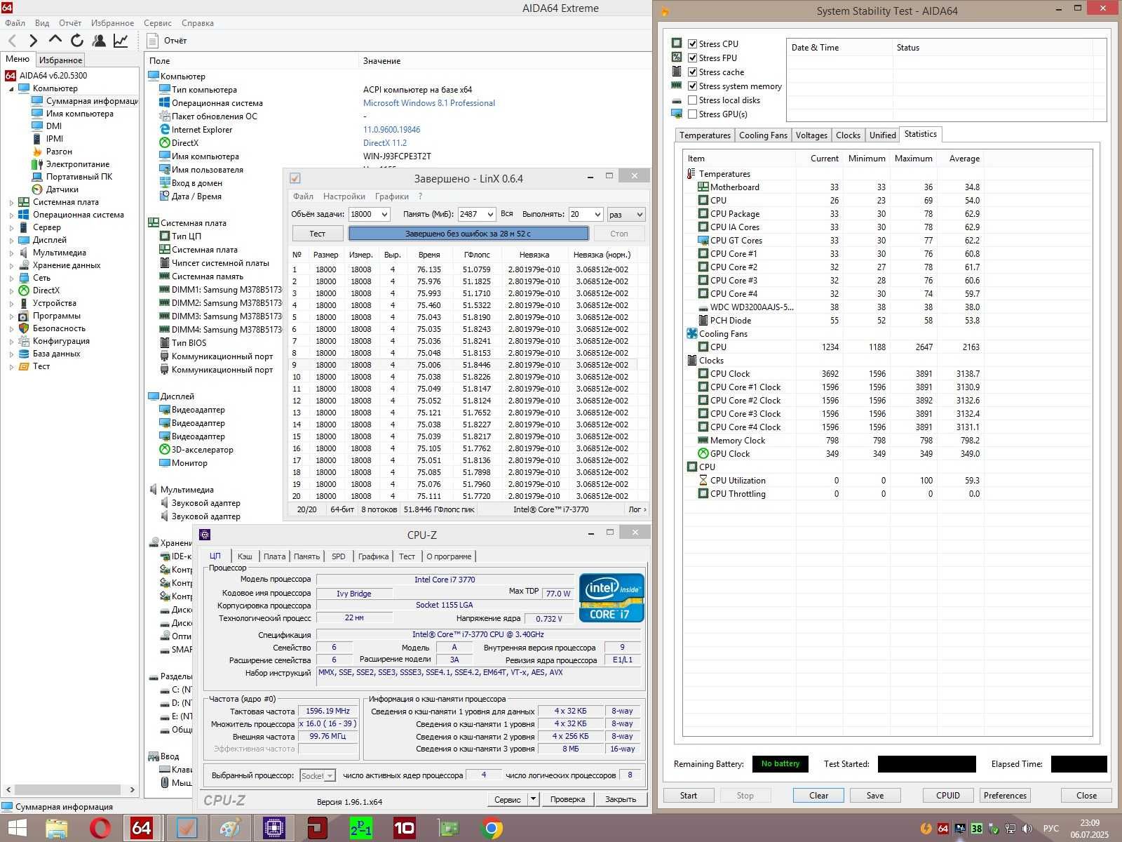Click the AIDA64 up-level arrow icon

pyautogui.click(x=55, y=39)
